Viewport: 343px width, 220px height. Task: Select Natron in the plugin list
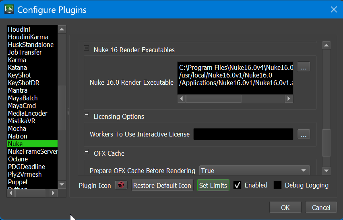[18, 136]
